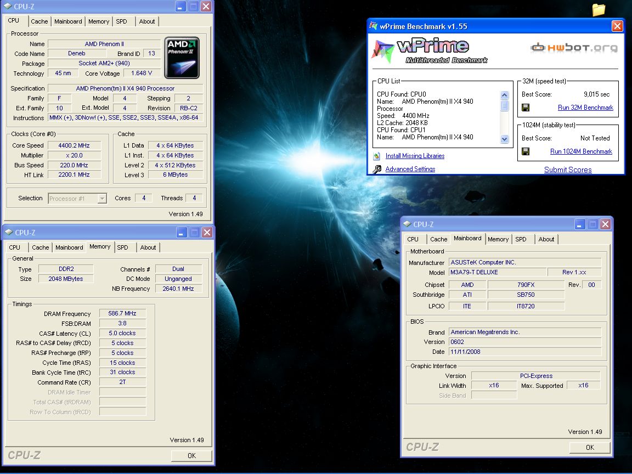Image resolution: width=632 pixels, height=474 pixels.
Task: Click the title bar icon of Mainboard CPU-Z window
Action: coord(407,224)
